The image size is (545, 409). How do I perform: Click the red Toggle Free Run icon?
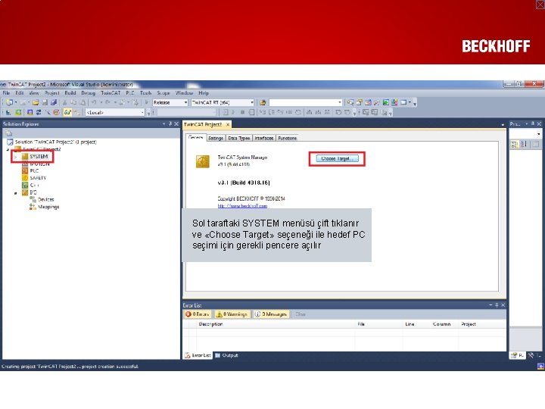(56, 112)
